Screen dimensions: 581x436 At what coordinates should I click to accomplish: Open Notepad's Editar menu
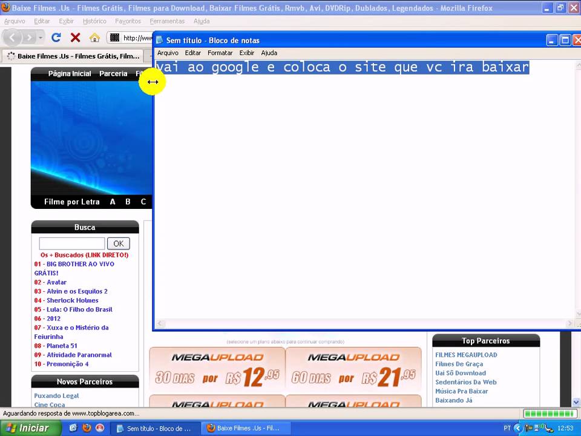[192, 53]
